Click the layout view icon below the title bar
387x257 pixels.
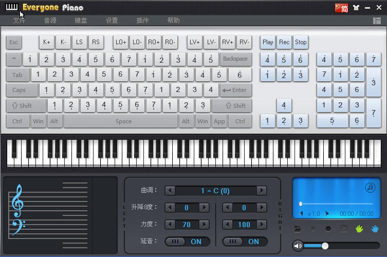pyautogui.click(x=377, y=21)
